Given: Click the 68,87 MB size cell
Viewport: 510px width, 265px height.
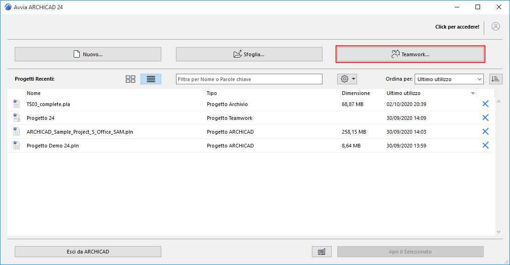Looking at the screenshot, I should (352, 104).
